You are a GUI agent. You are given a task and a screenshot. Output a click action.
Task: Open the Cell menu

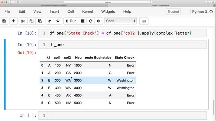click(x=71, y=11)
